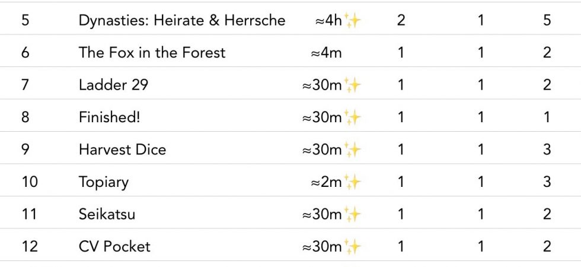This screenshot has width=581, height=267.
Task: Open the Seikatsu game entry
Action: click(107, 214)
